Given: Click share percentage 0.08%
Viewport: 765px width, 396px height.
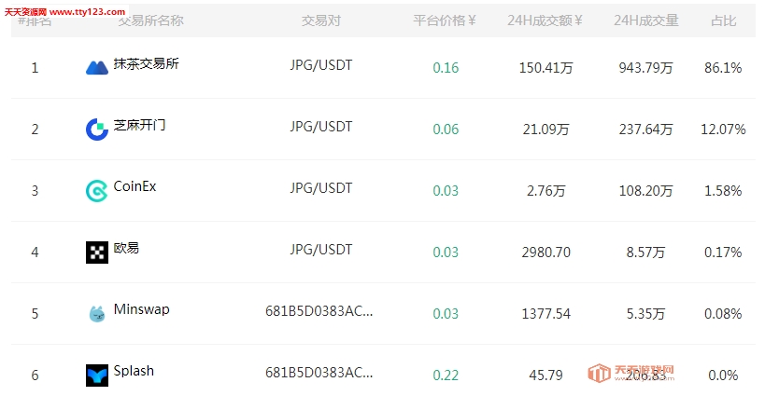Looking at the screenshot, I should coord(723,314).
